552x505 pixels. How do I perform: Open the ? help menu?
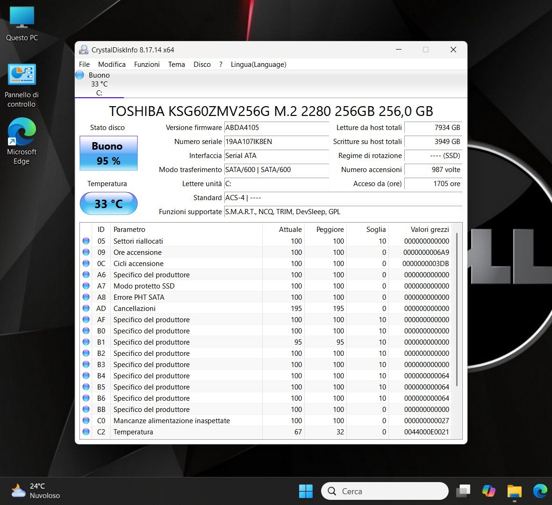(x=221, y=65)
